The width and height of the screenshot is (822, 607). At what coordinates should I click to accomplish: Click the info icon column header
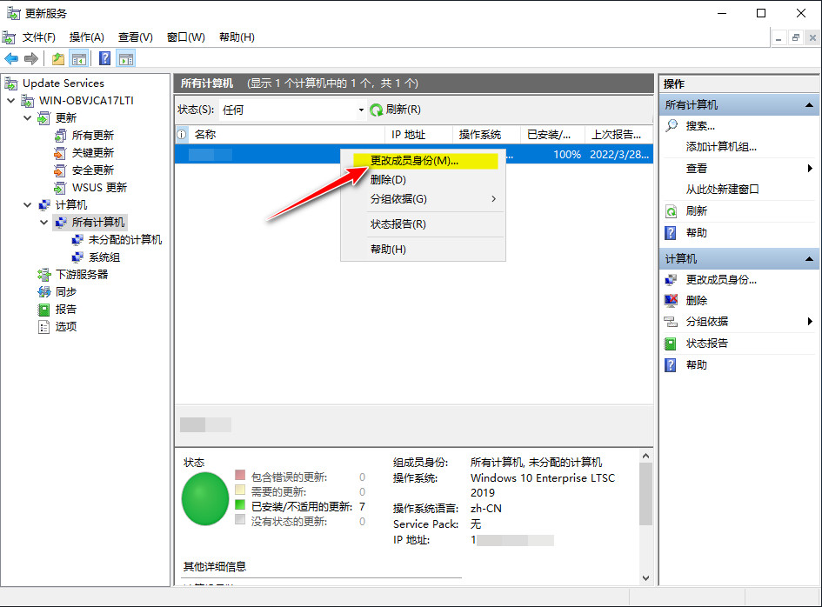(182, 135)
